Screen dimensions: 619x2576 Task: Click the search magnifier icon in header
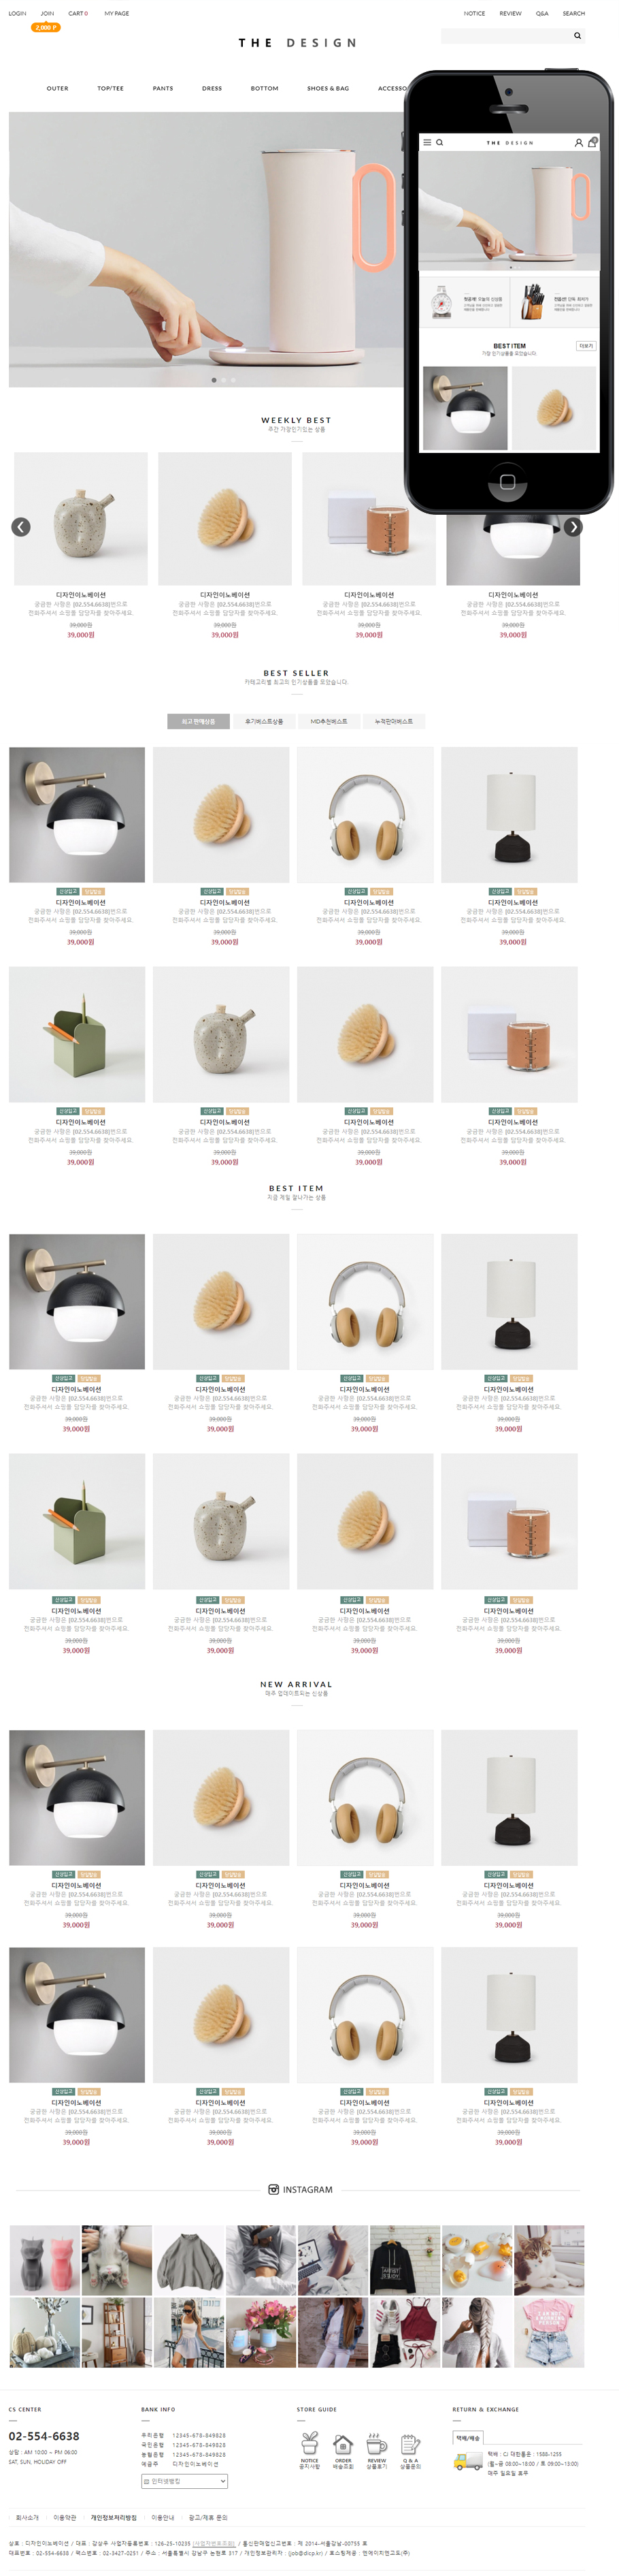(577, 36)
